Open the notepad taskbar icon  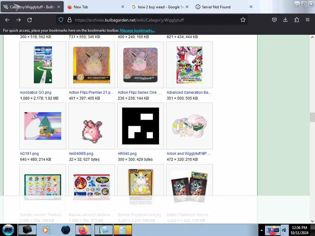pyautogui.click(x=103, y=230)
